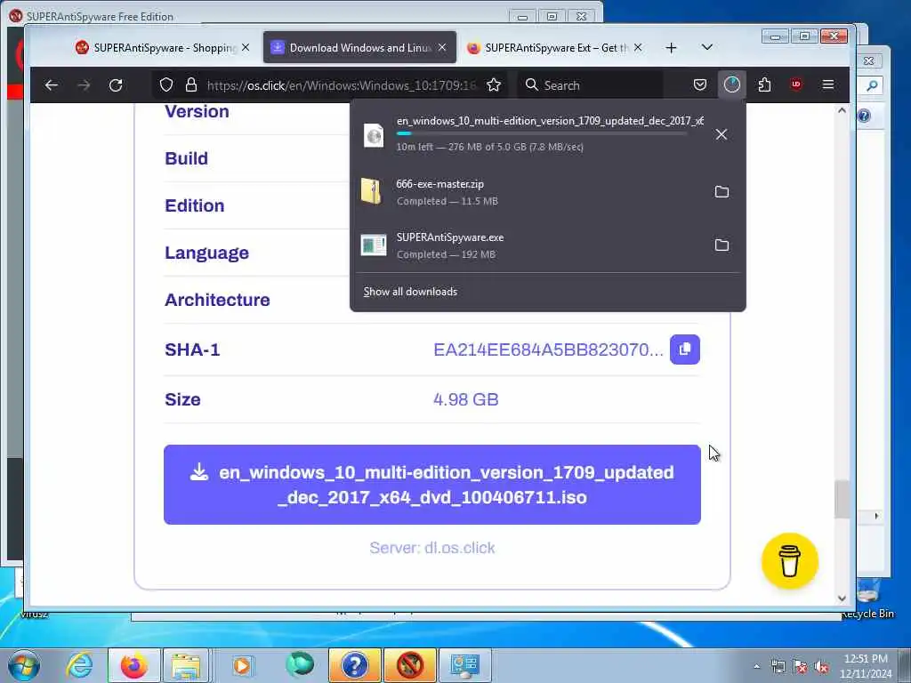Click the Architecture row label
911x683 pixels.
pyautogui.click(x=217, y=300)
